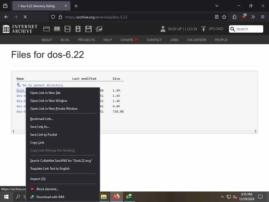Open the Action Center notifications icon
Viewport: 269px width, 202px height.
tap(260, 197)
